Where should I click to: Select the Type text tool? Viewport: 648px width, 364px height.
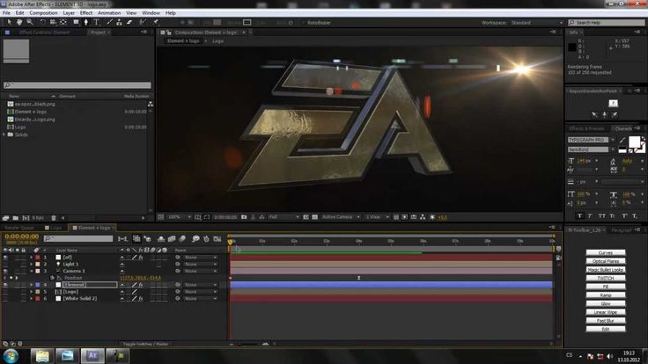pyautogui.click(x=96, y=22)
